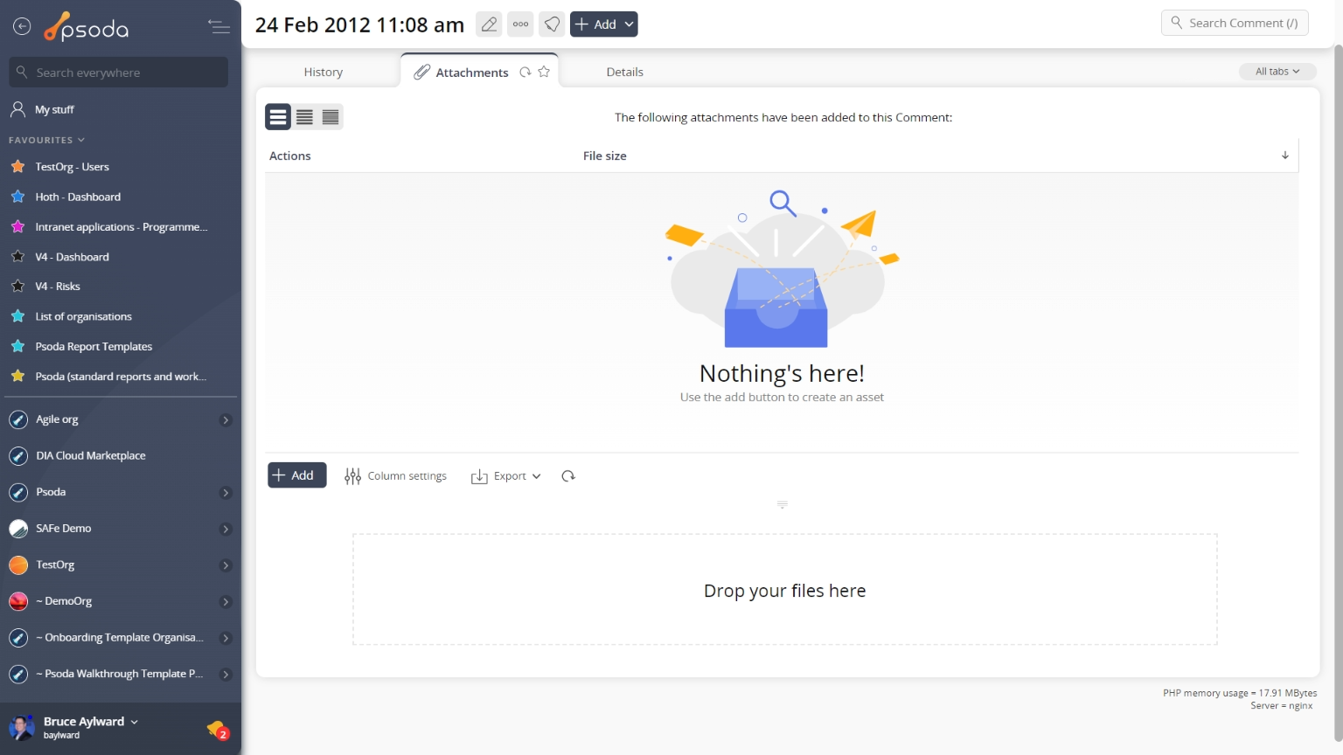
Task: Select the comfortable row density view
Action: pyautogui.click(x=278, y=117)
